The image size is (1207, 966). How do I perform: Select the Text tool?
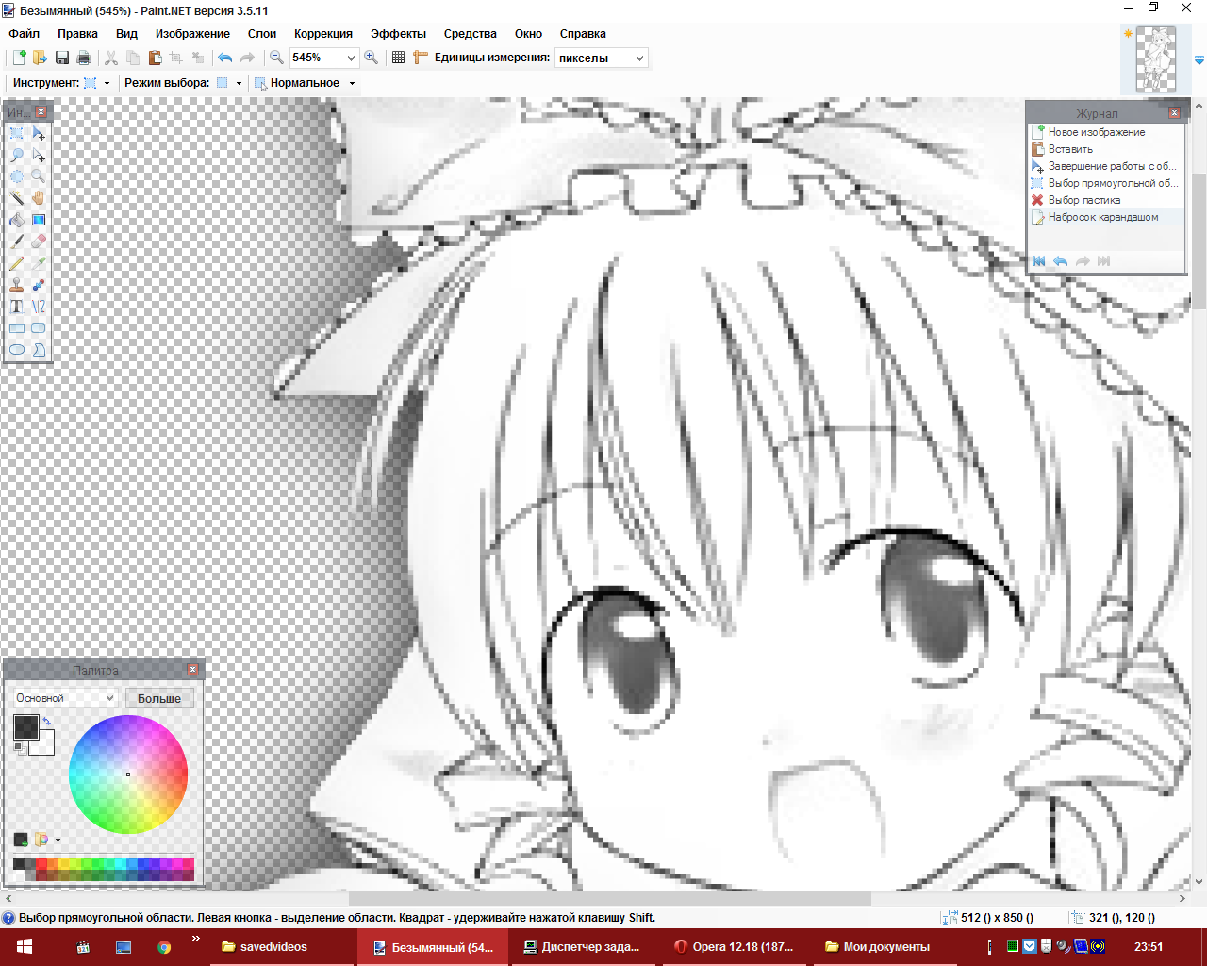(17, 307)
